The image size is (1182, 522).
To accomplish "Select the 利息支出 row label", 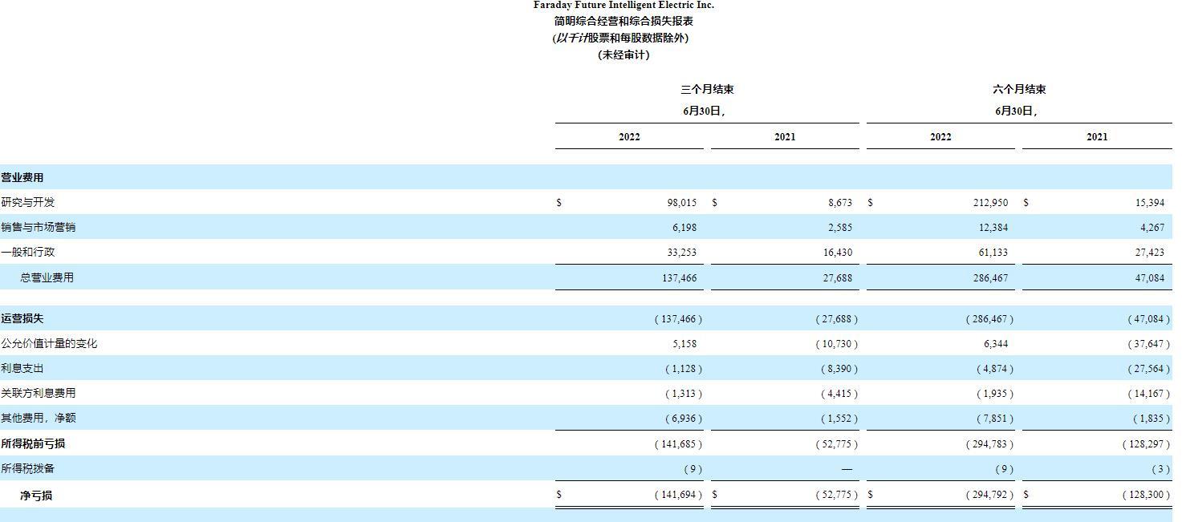I will click(x=22, y=369).
